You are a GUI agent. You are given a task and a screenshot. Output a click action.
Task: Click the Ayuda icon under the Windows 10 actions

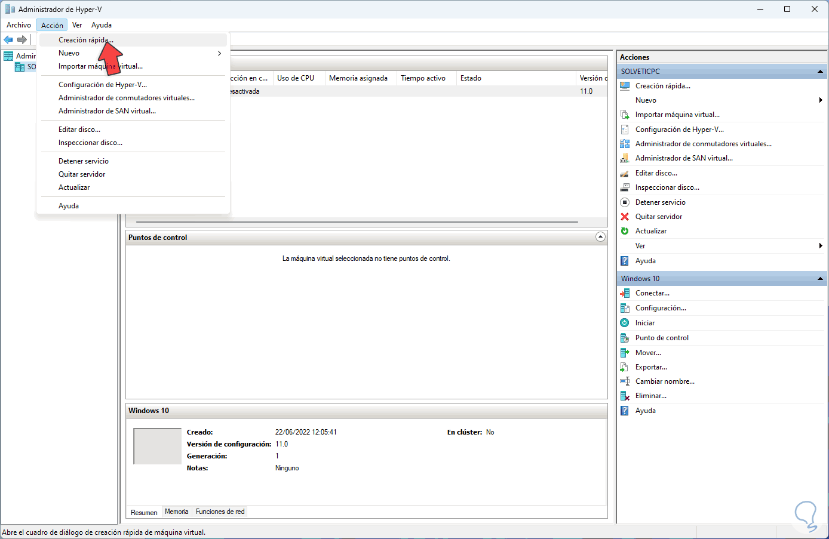625,411
